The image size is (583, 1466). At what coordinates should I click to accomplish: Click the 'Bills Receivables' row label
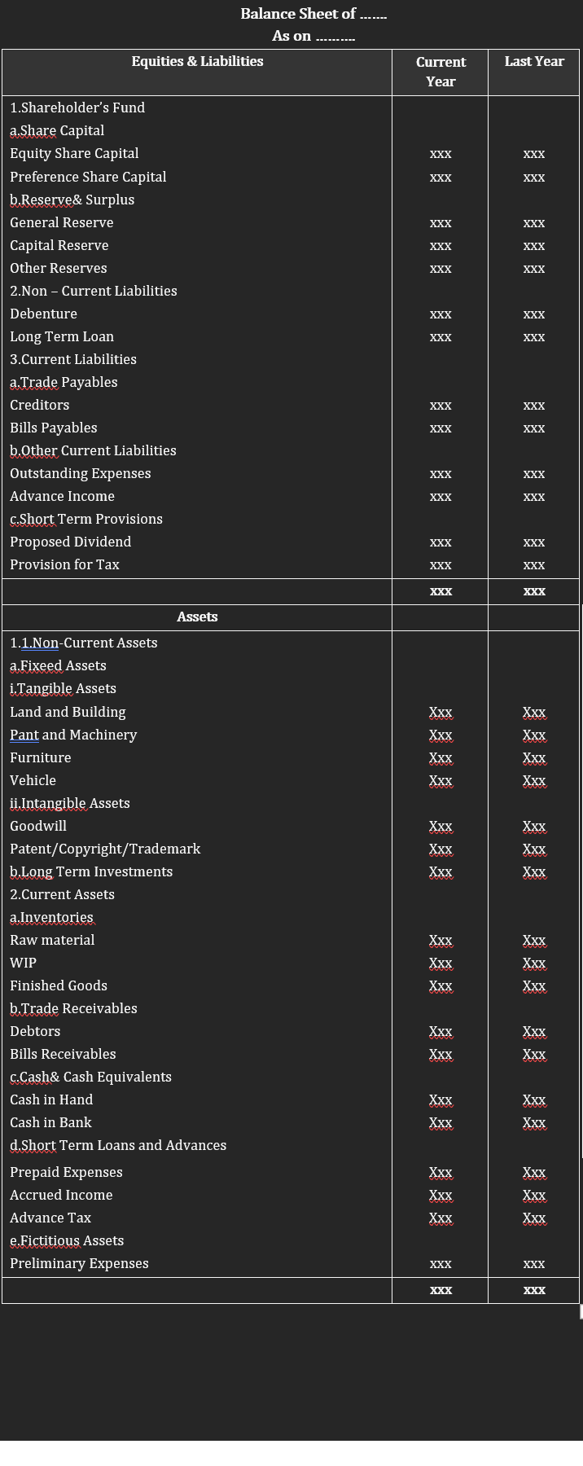[x=63, y=1054]
